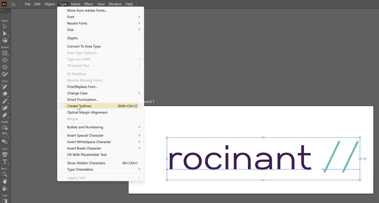Screen dimensions: 379x203
Task: Expand the Change Case submenu
Action: click(x=101, y=93)
